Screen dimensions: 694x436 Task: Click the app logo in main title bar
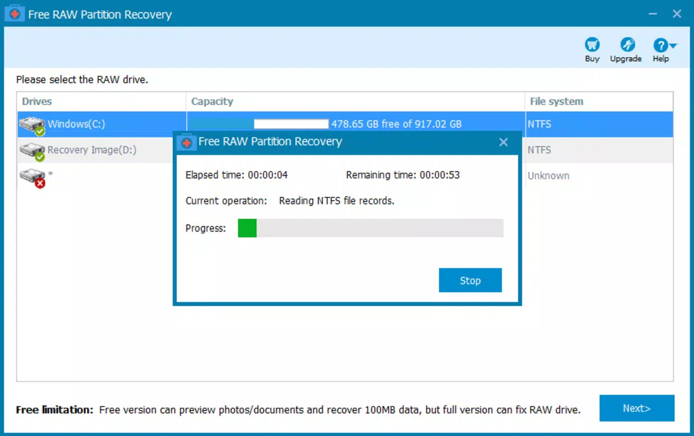coord(15,14)
